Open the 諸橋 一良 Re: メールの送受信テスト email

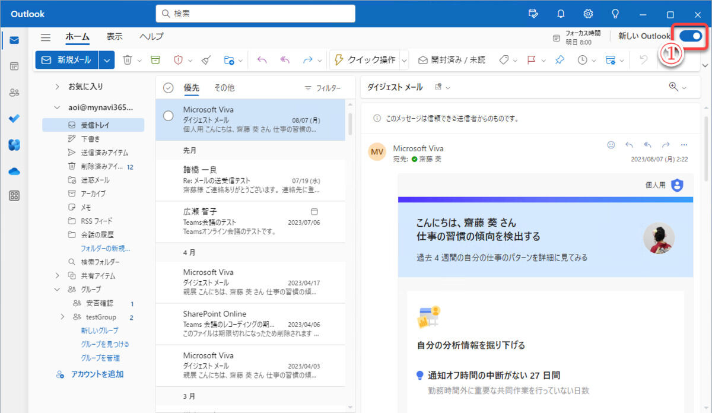[250, 180]
